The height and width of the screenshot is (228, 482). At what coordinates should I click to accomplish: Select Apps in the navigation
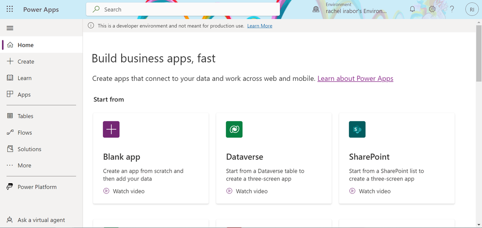[41, 94]
